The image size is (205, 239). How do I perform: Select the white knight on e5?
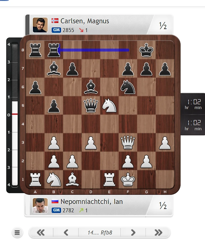(x=109, y=105)
